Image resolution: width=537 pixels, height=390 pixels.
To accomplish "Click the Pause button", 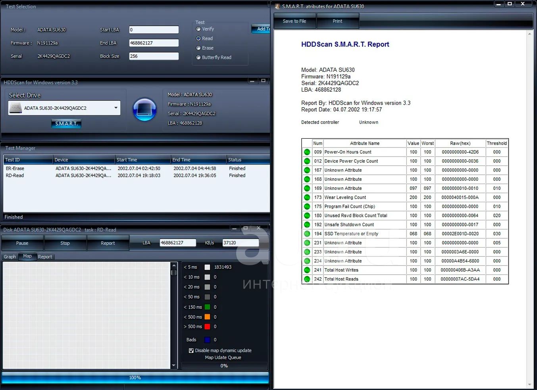I will [x=22, y=243].
